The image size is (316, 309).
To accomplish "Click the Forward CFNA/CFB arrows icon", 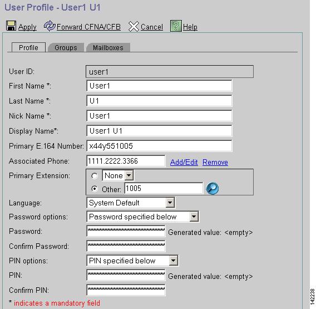I will pyautogui.click(x=50, y=26).
